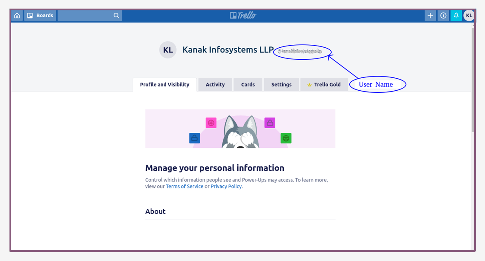485x261 pixels.
Task: Open the Boards menu button
Action: (x=40, y=15)
